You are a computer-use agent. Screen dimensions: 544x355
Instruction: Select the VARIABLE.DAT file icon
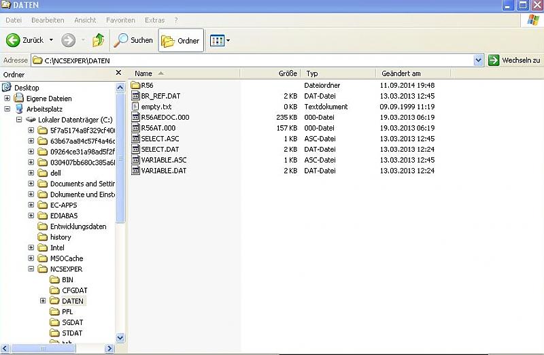coord(135,171)
